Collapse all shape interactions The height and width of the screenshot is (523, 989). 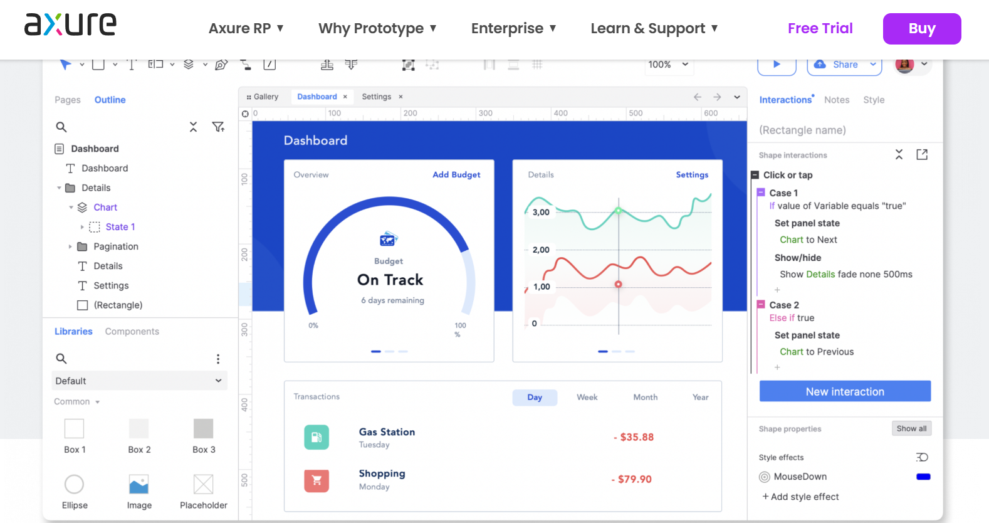pos(899,154)
